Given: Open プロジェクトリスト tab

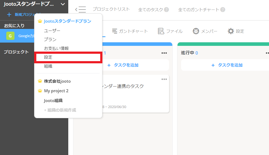Looking at the screenshot, I should point(111,9).
